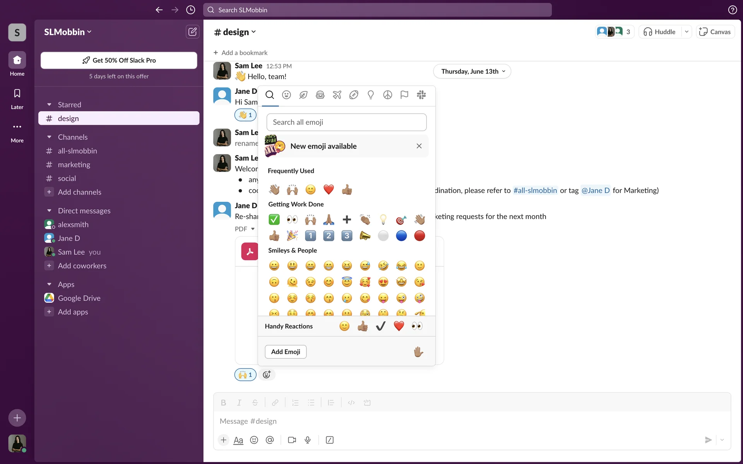The image size is (743, 464).
Task: Expand the Huddle options chevron
Action: pos(687,32)
